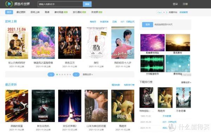The width and height of the screenshot is (211, 133).
Task: Click the 007：无暇赴死 link in 即将上映 header
Action: [x=127, y=22]
